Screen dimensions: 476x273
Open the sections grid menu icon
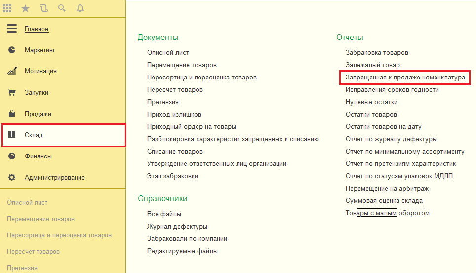point(7,8)
